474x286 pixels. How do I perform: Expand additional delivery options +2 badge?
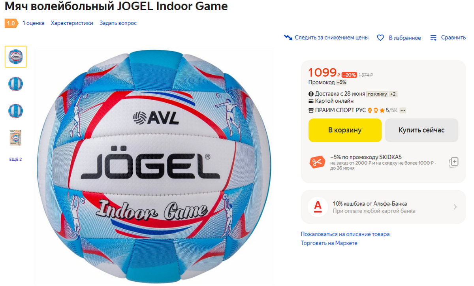coord(393,94)
